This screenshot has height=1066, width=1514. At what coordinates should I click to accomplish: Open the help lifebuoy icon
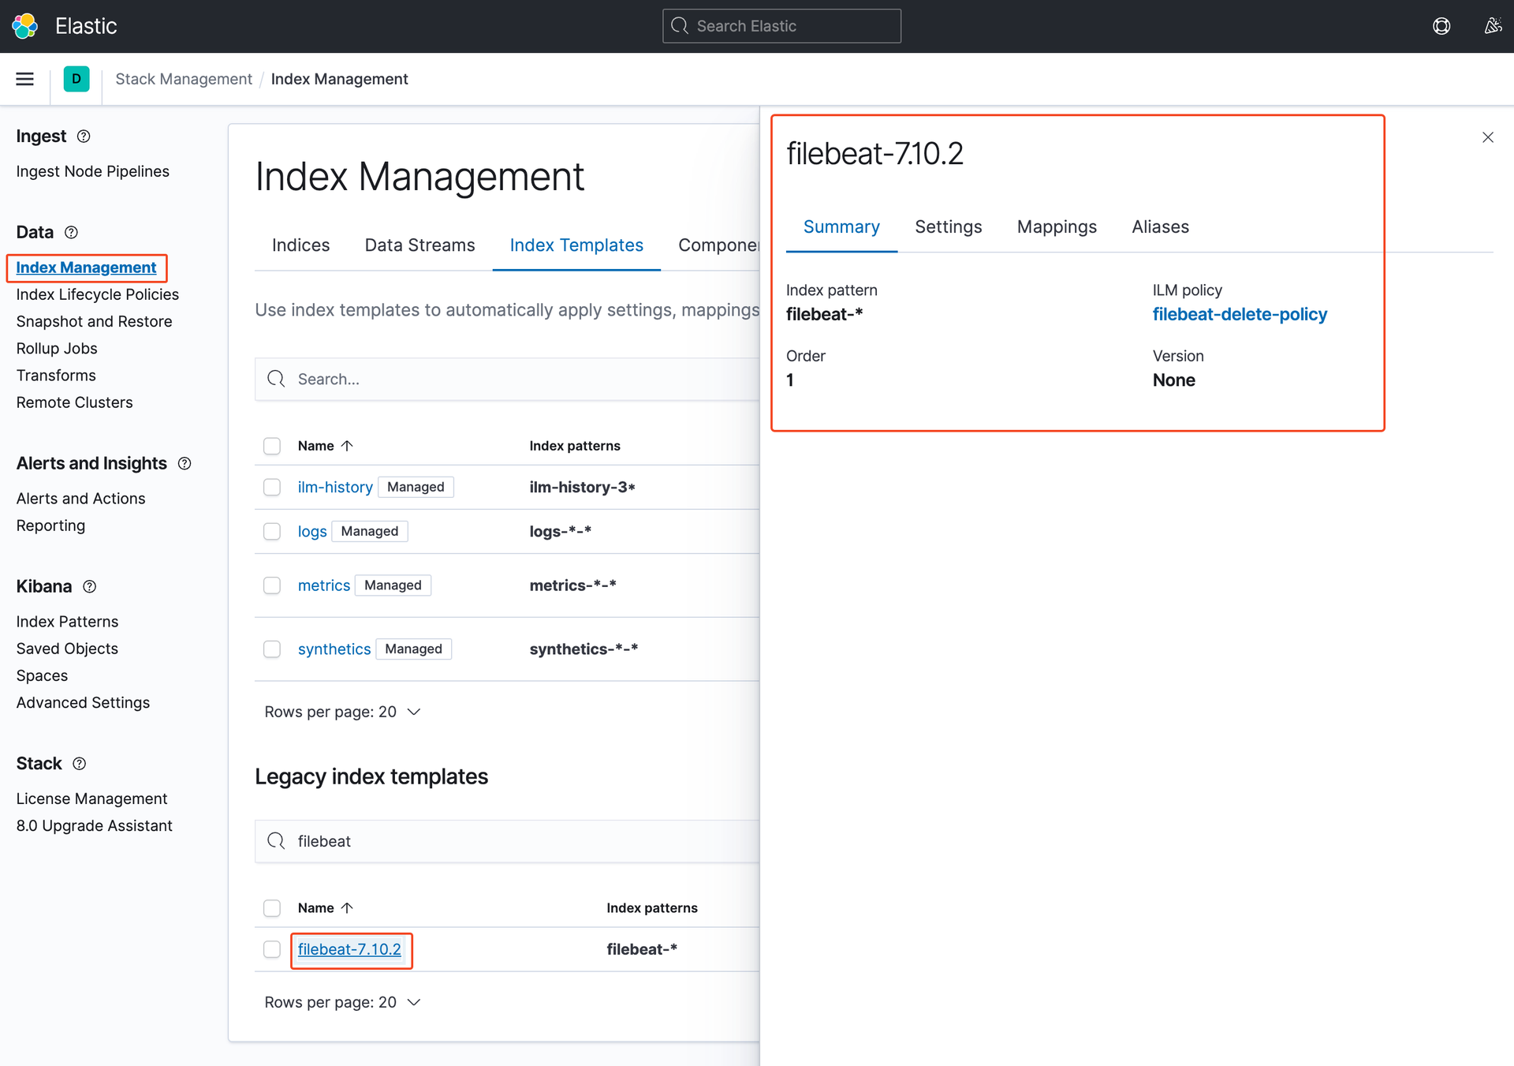[1441, 26]
